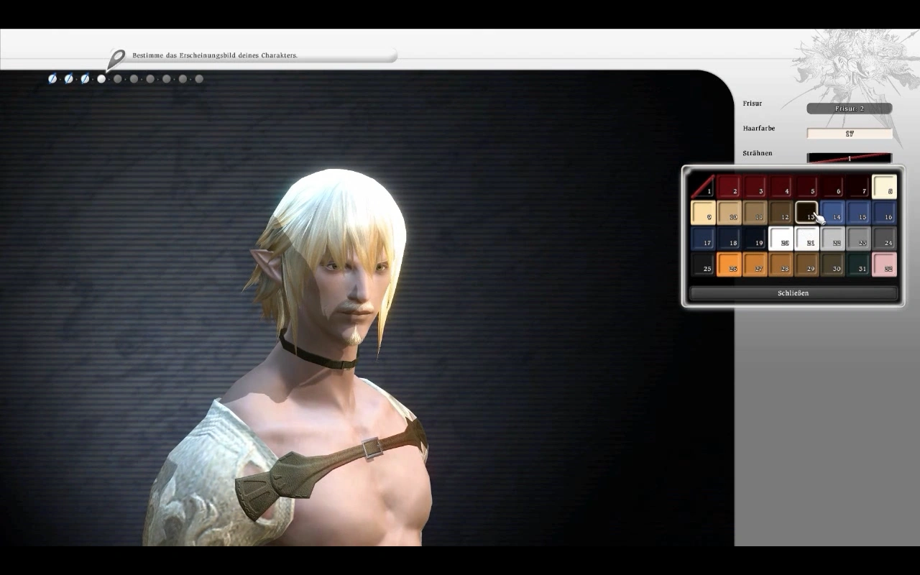Select the black swatch numbered 25
The image size is (920, 575).
[703, 264]
